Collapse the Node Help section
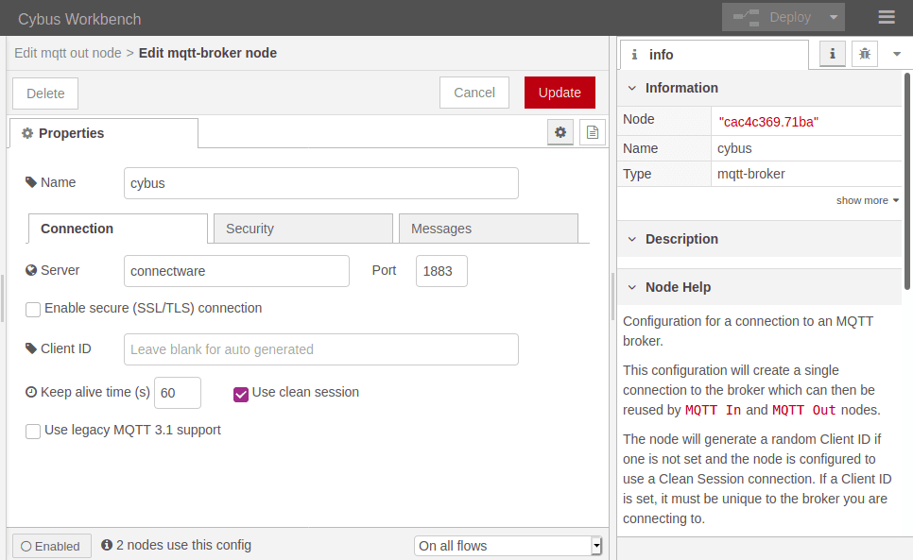The height and width of the screenshot is (560, 913). pyautogui.click(x=632, y=287)
